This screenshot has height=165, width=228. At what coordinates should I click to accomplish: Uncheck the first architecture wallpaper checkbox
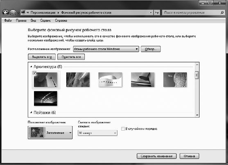[x=34, y=72]
